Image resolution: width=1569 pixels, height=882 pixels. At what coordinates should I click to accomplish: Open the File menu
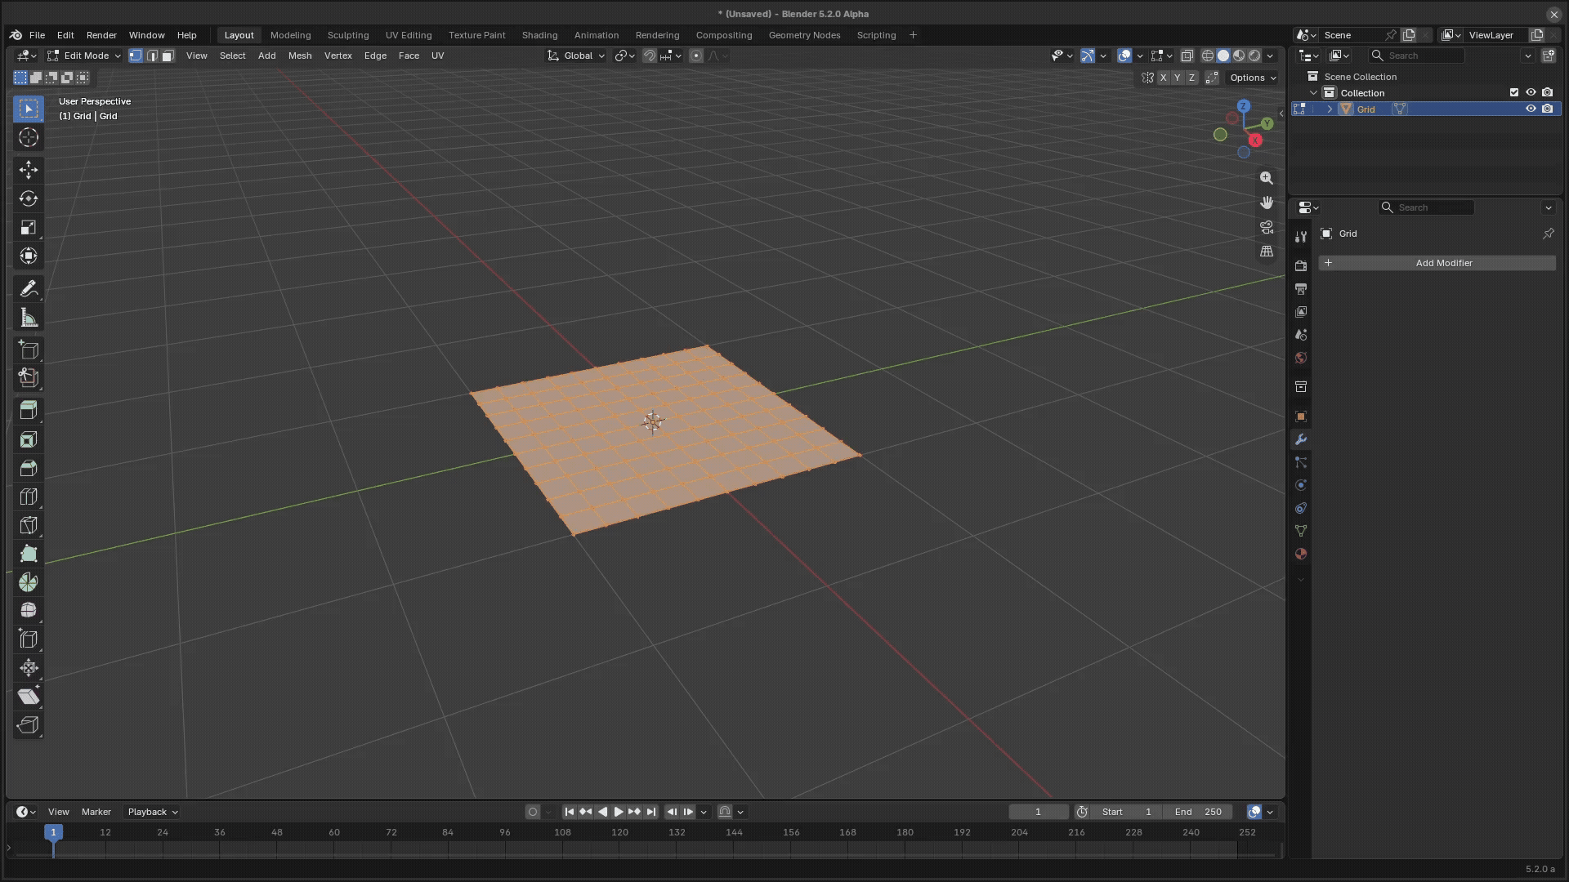(x=37, y=35)
